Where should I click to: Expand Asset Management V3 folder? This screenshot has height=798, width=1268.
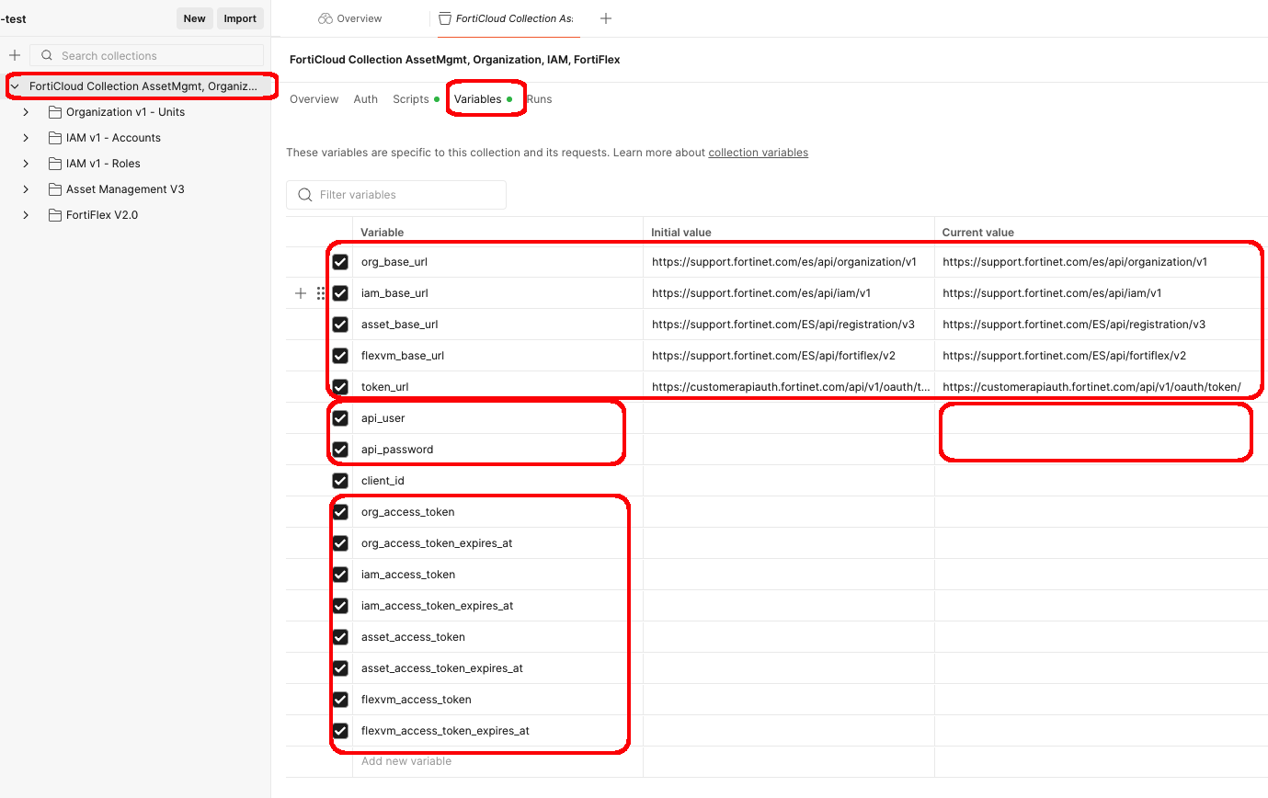(x=26, y=189)
